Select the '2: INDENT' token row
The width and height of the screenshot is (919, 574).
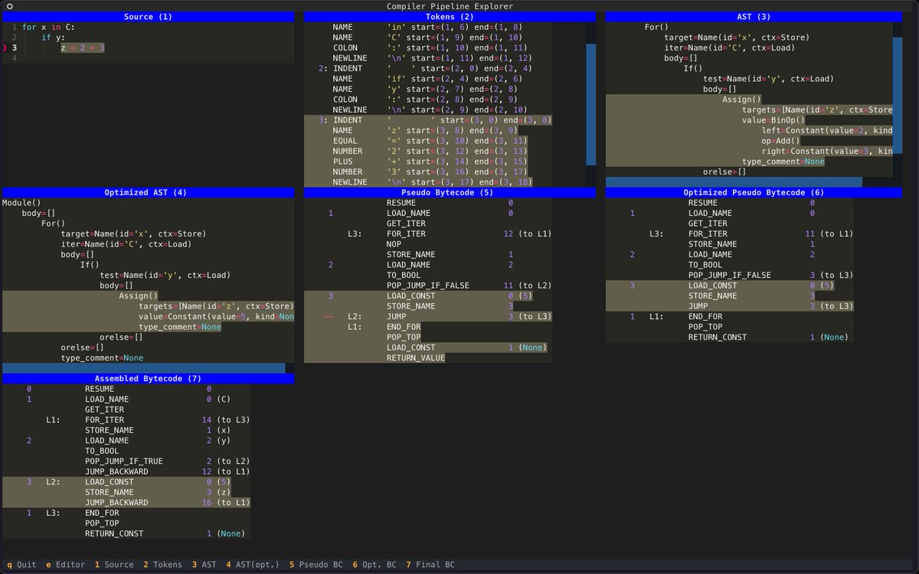click(x=427, y=68)
